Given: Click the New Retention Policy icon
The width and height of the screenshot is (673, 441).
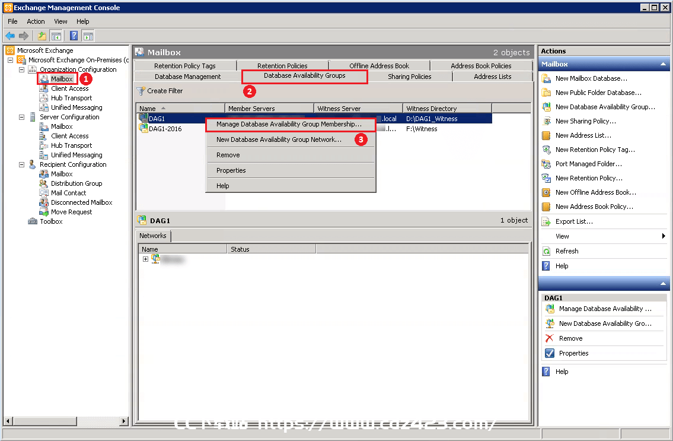Looking at the screenshot, I should click(546, 178).
